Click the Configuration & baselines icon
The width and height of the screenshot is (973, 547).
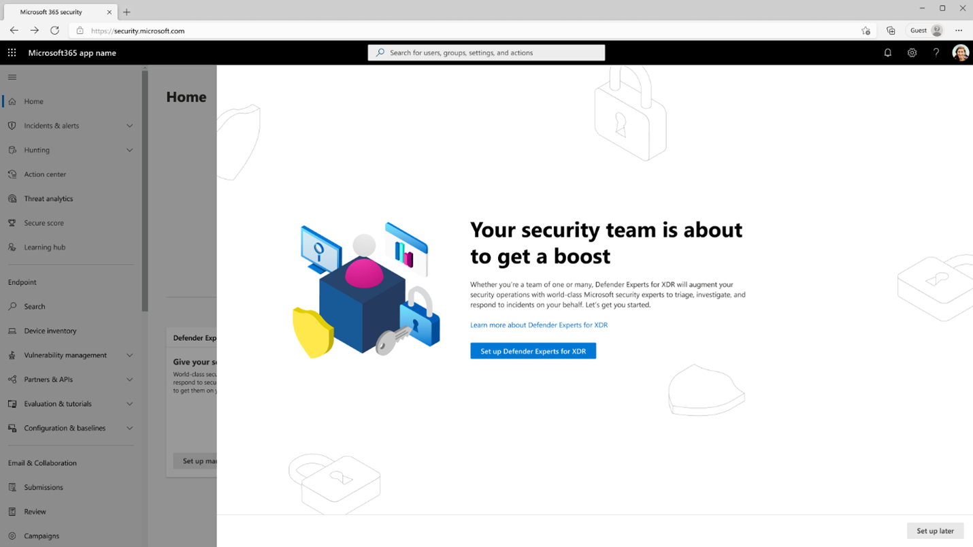(x=12, y=429)
